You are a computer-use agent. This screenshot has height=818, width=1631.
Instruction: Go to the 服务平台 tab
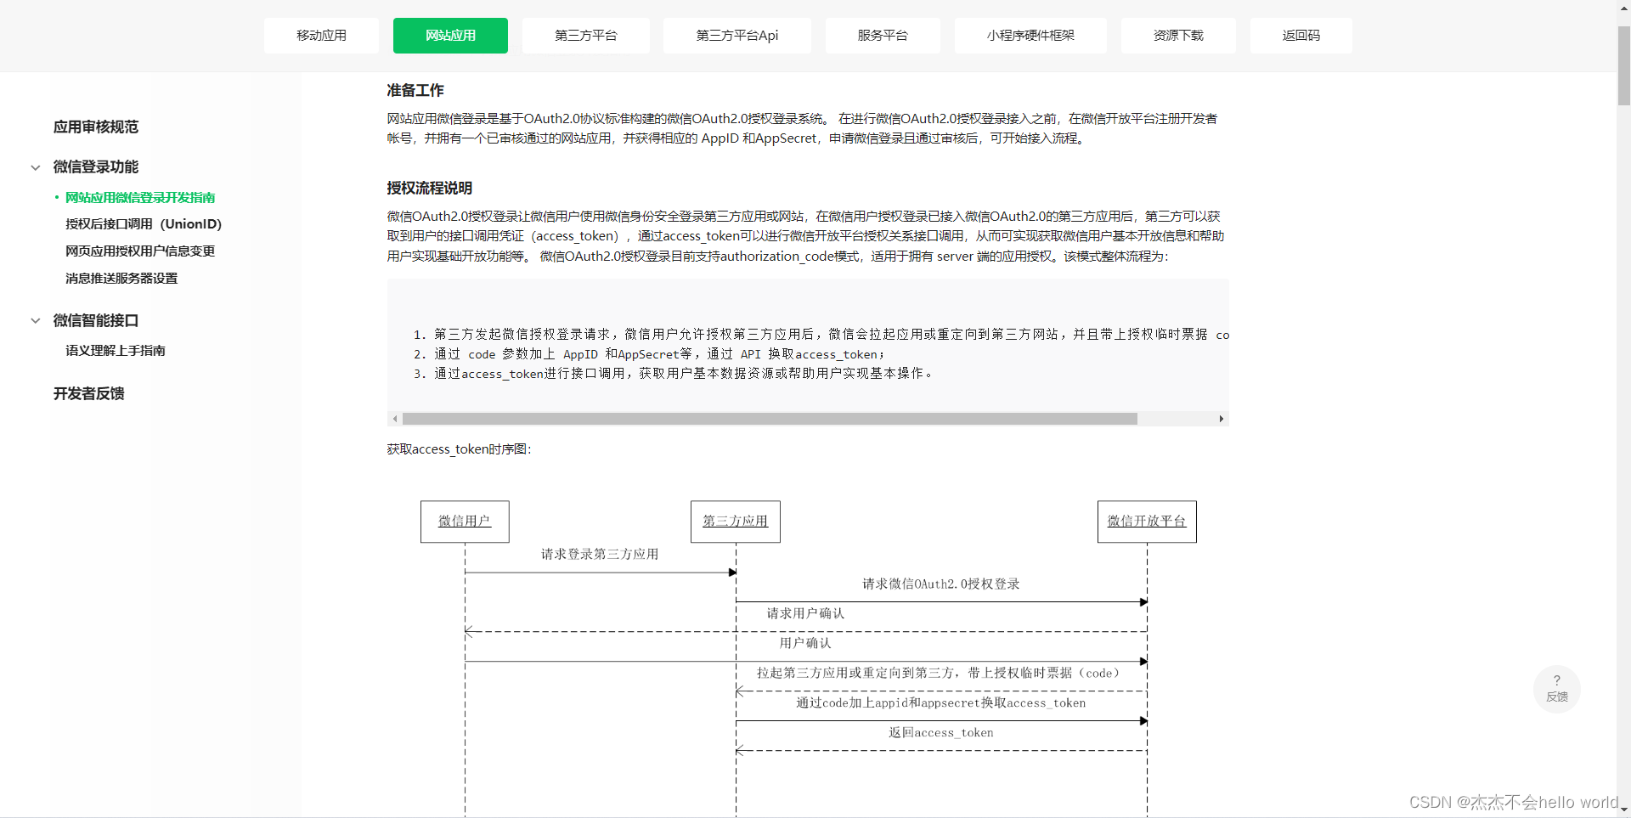[883, 36]
